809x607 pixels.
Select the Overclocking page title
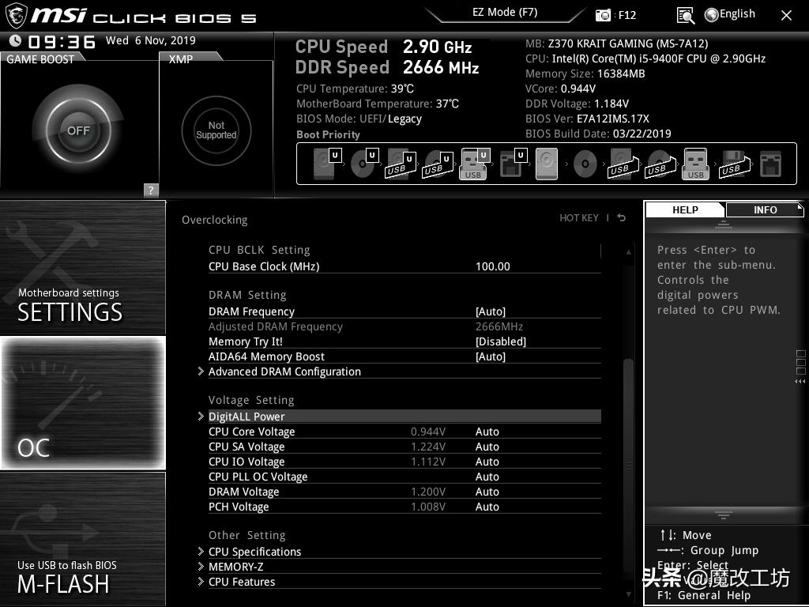coord(215,220)
